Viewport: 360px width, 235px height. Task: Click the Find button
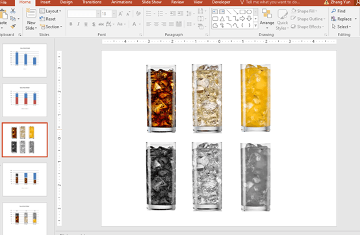tap(339, 11)
